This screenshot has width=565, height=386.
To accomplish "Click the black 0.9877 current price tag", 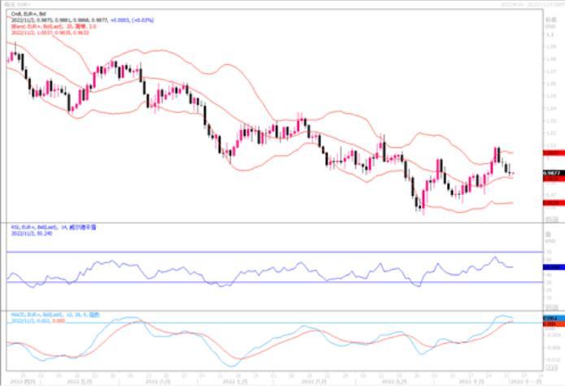I will (x=553, y=173).
